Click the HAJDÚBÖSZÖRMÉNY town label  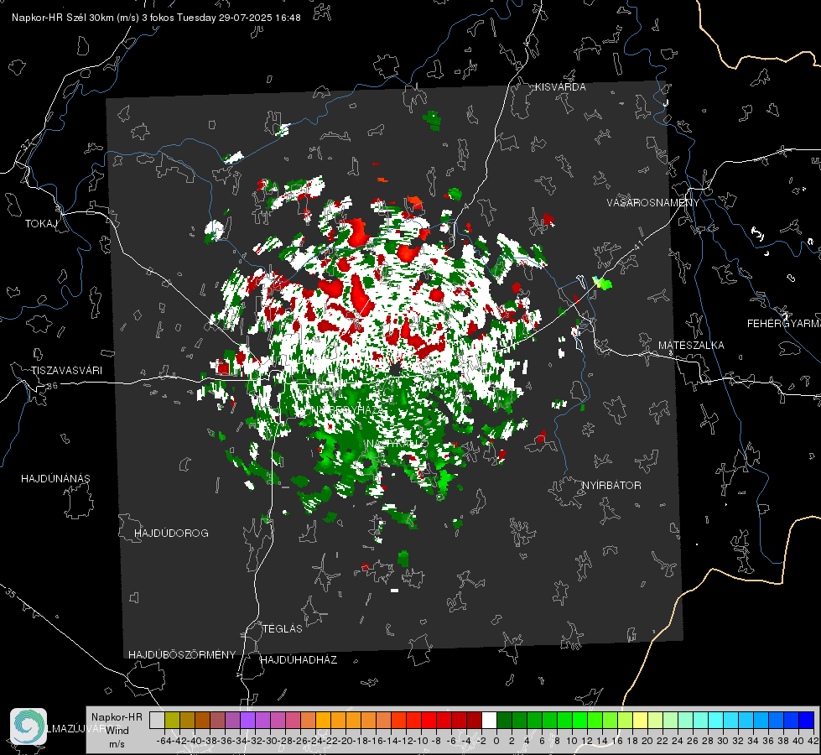coord(182,655)
